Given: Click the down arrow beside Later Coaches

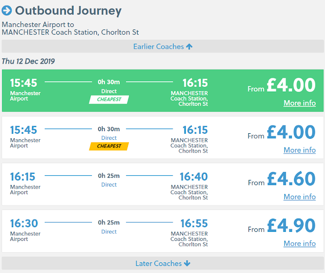Looking at the screenshot, I should click(x=187, y=263).
